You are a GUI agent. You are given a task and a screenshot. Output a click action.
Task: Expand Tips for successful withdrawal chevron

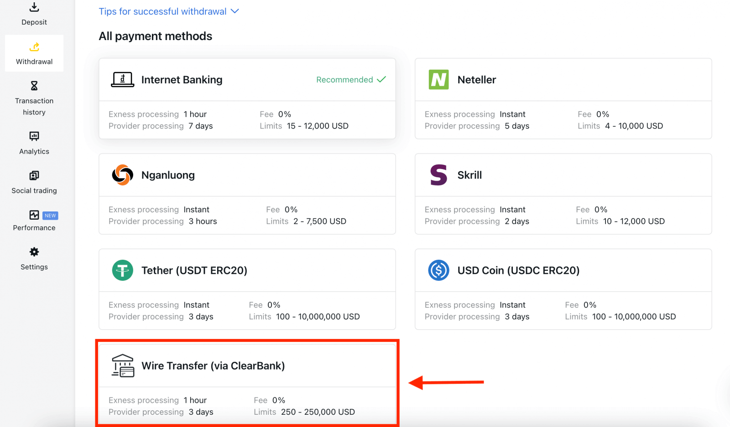(235, 11)
